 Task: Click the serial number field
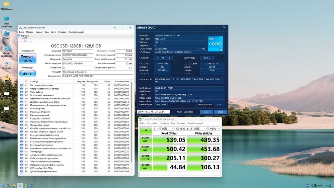(x=77, y=55)
